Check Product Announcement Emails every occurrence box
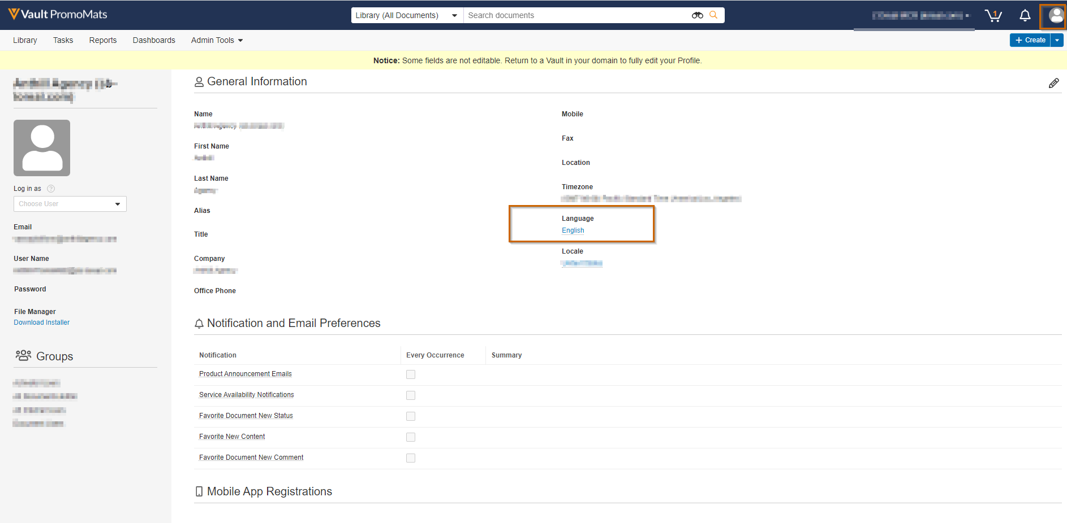The height and width of the screenshot is (523, 1067). (x=411, y=374)
